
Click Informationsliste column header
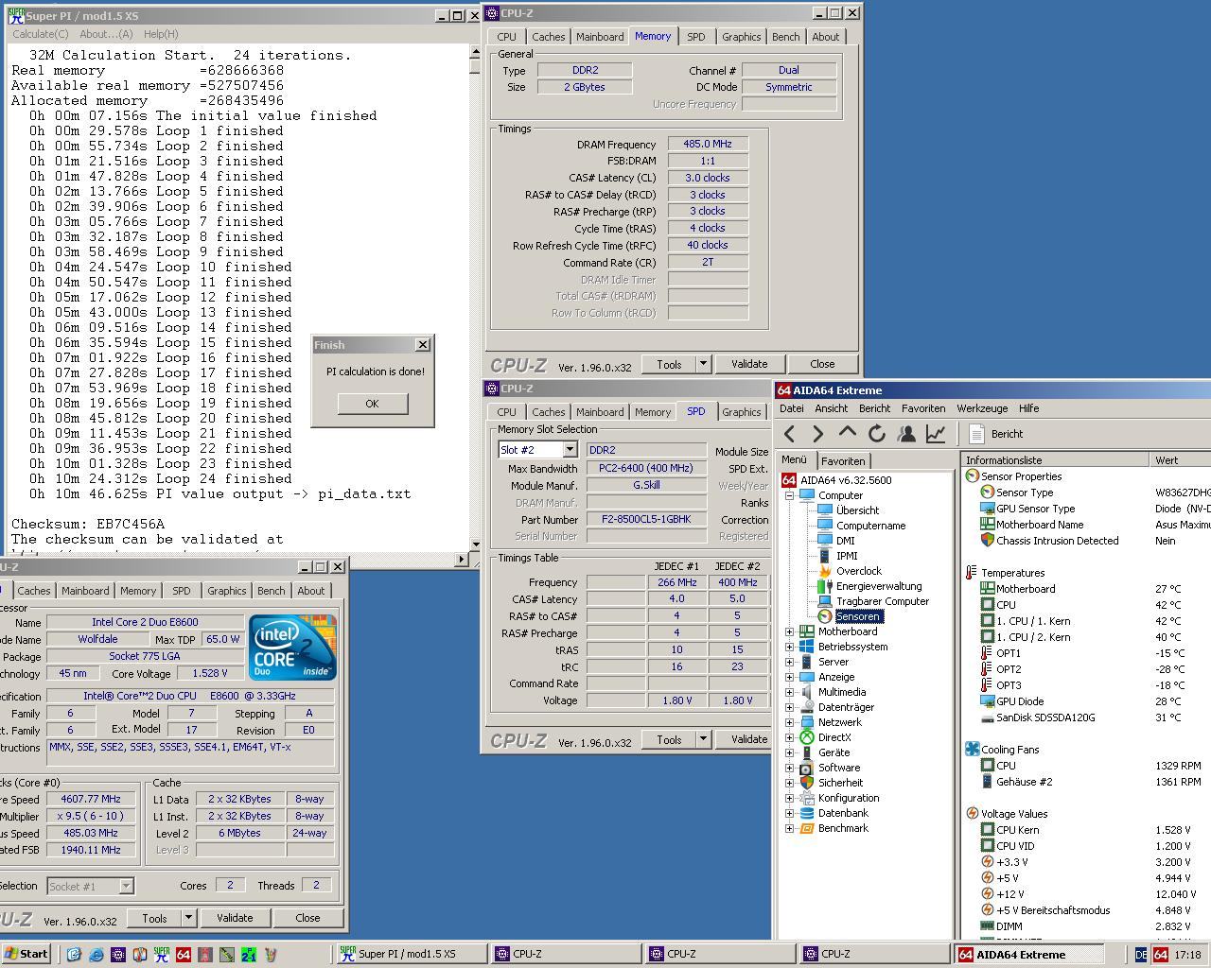point(1054,460)
